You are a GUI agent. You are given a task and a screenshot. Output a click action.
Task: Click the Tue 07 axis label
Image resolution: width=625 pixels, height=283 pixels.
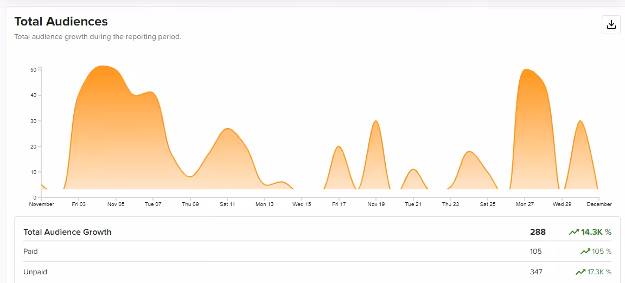153,204
